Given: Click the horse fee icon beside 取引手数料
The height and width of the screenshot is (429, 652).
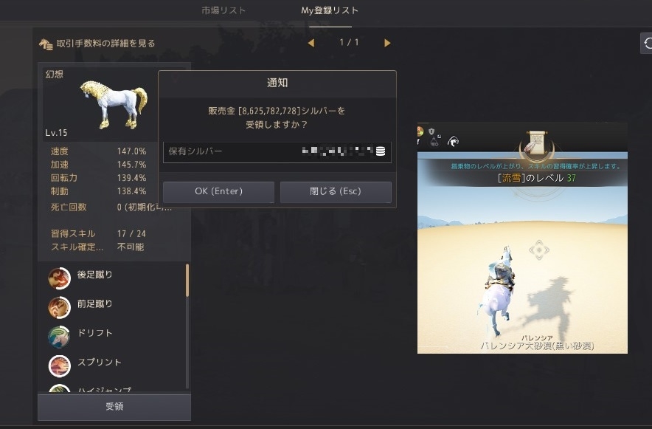Looking at the screenshot, I should (46, 44).
